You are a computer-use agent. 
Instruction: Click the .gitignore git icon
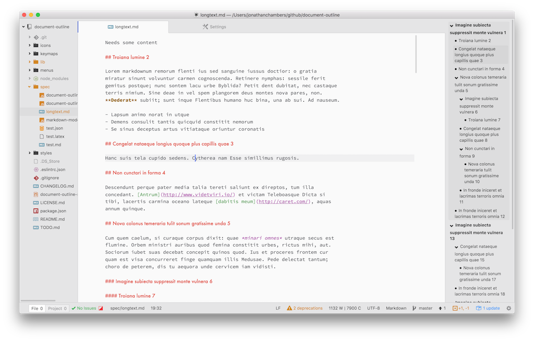(36, 178)
